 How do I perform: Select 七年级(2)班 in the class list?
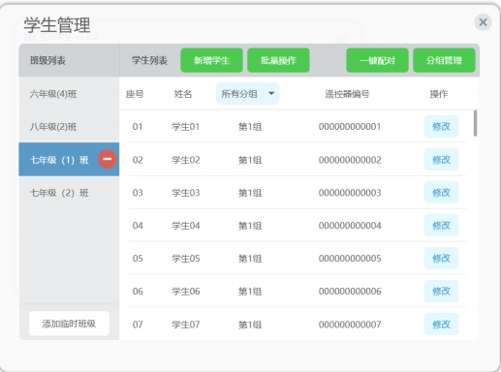click(x=69, y=193)
